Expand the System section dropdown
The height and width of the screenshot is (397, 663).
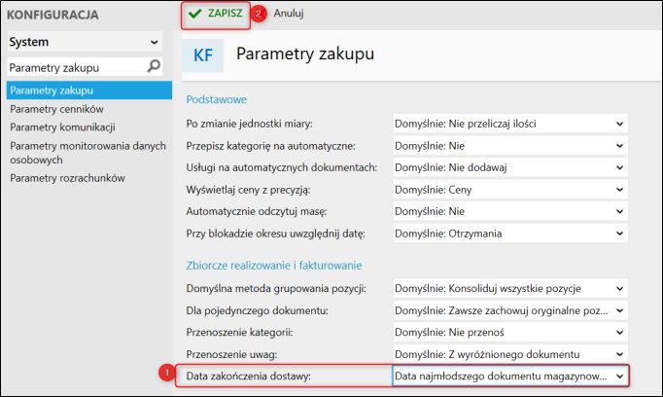(85, 42)
